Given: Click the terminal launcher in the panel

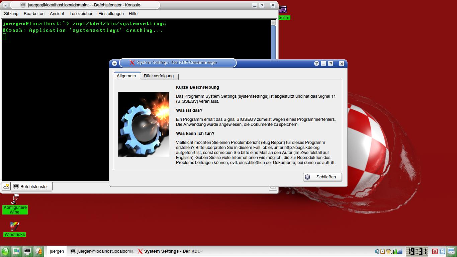Looking at the screenshot, I should [x=27, y=251].
